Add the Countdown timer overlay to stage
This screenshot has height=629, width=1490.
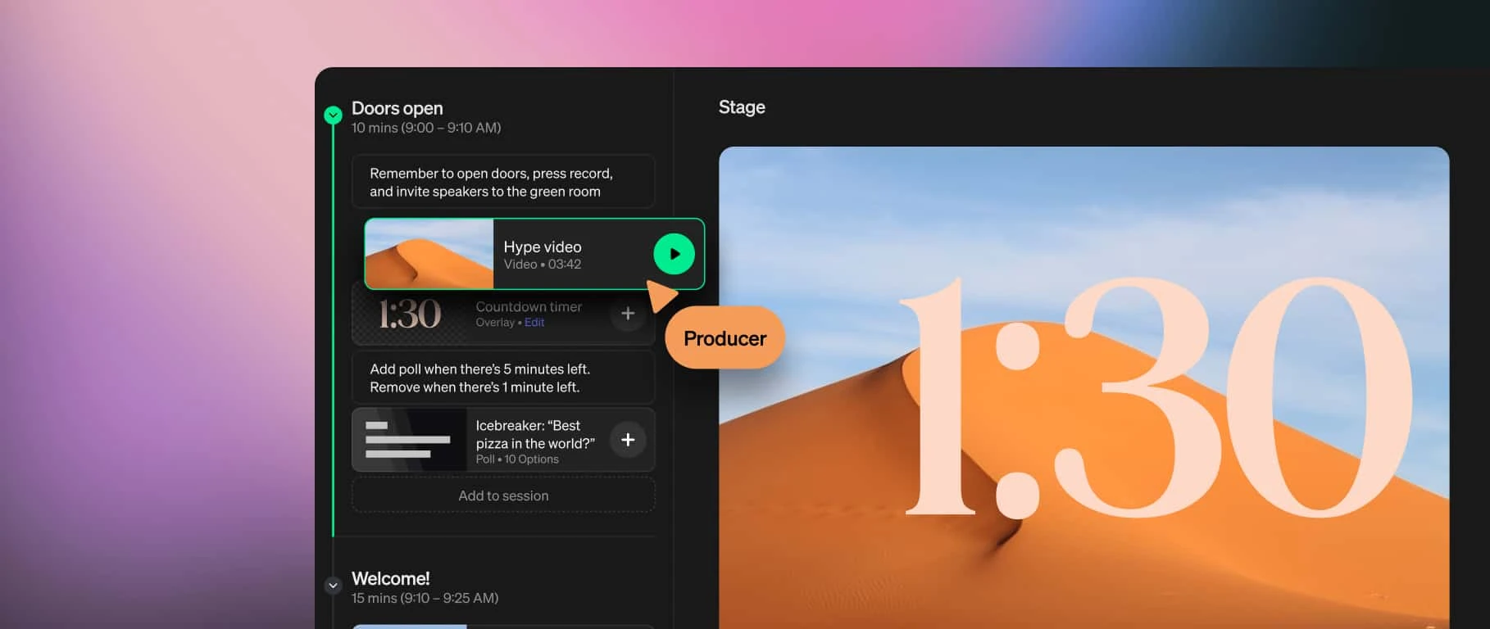pos(628,314)
